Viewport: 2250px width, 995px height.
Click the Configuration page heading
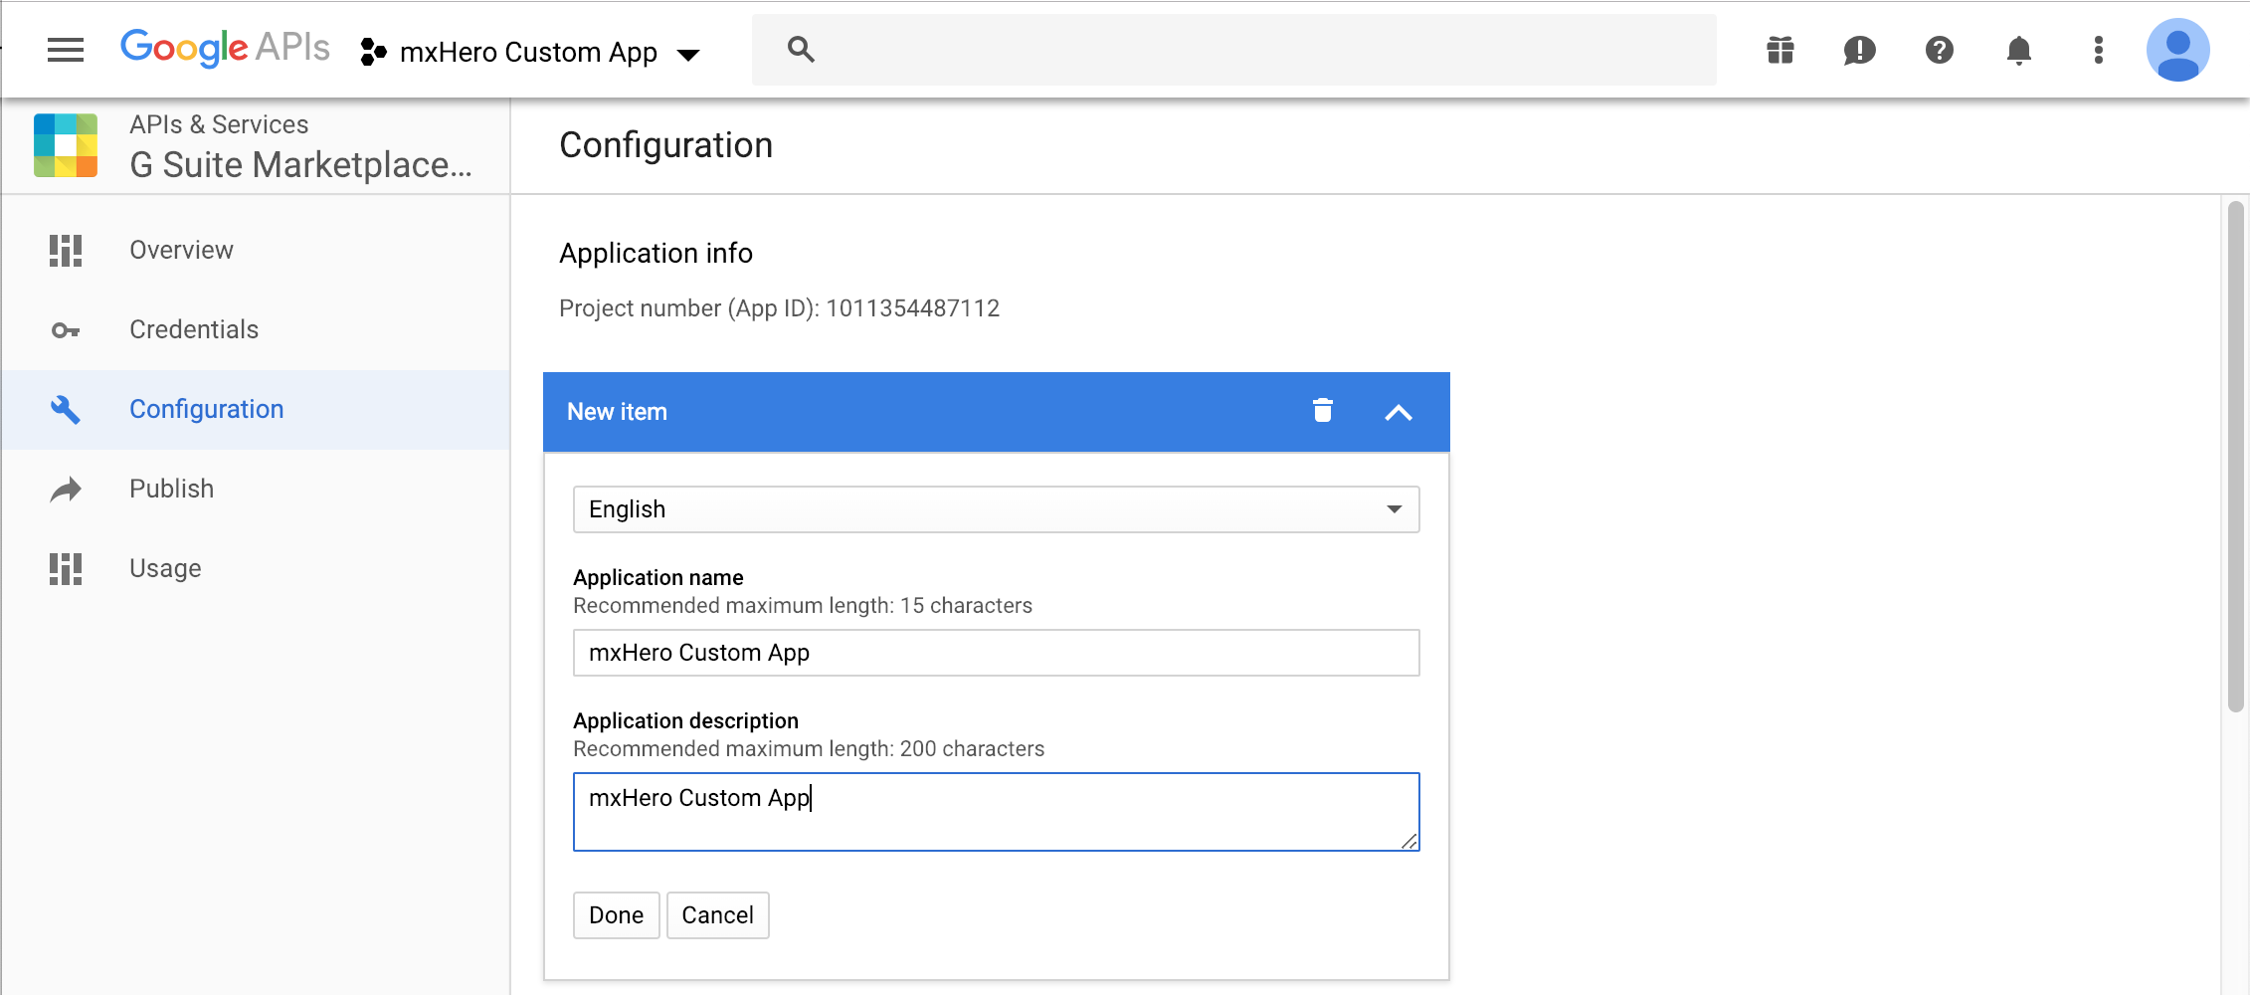tap(665, 145)
